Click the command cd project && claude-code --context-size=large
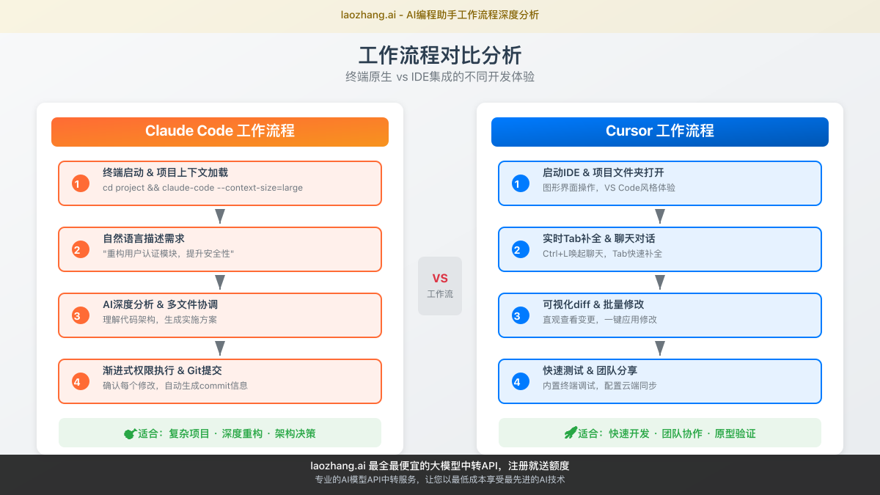 202,188
